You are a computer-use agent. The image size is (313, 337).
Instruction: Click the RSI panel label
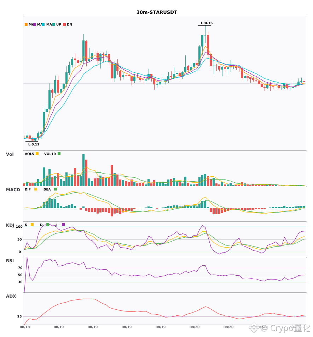click(x=10, y=261)
